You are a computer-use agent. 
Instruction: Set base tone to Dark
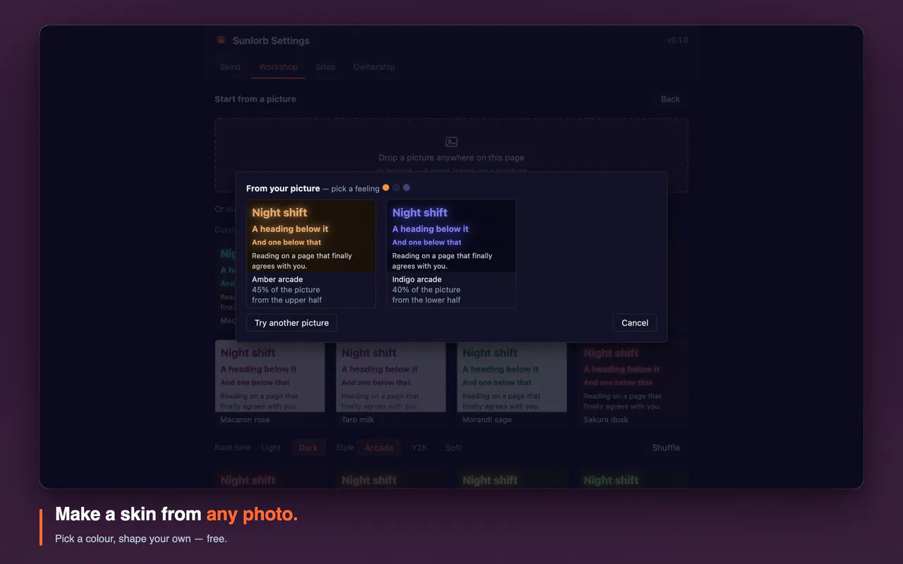[308, 448]
